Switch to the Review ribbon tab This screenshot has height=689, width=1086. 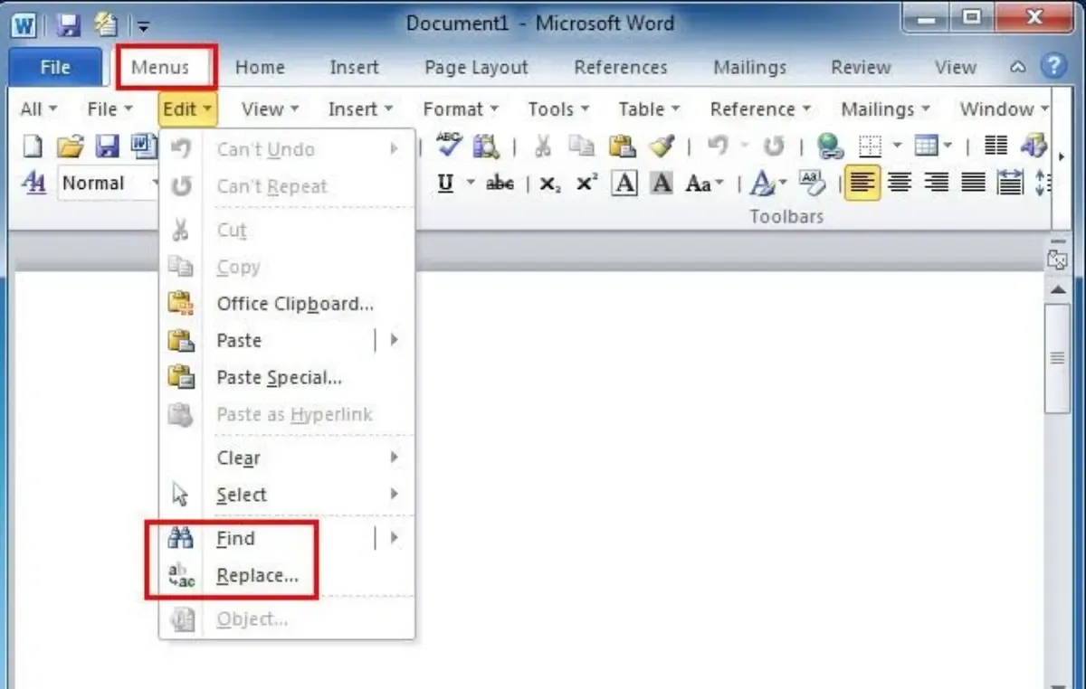(x=861, y=67)
